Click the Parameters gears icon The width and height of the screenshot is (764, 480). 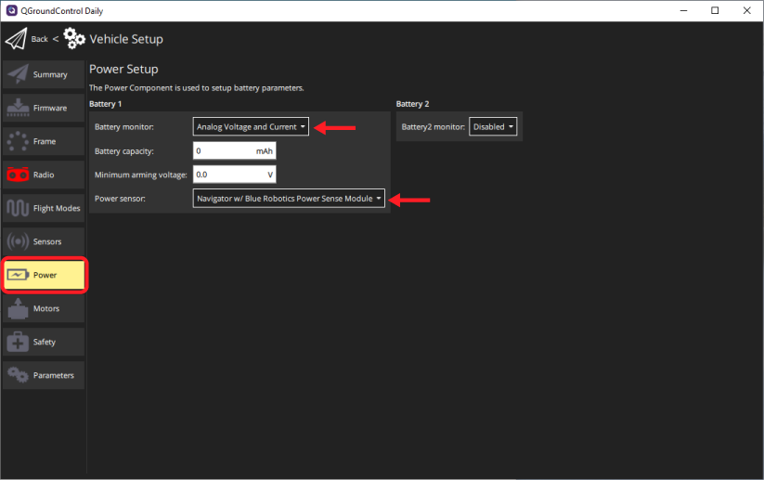(x=18, y=375)
